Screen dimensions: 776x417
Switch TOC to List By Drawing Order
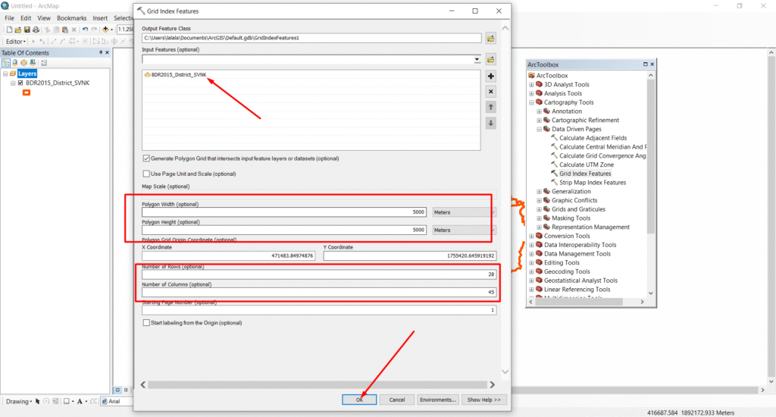point(6,63)
